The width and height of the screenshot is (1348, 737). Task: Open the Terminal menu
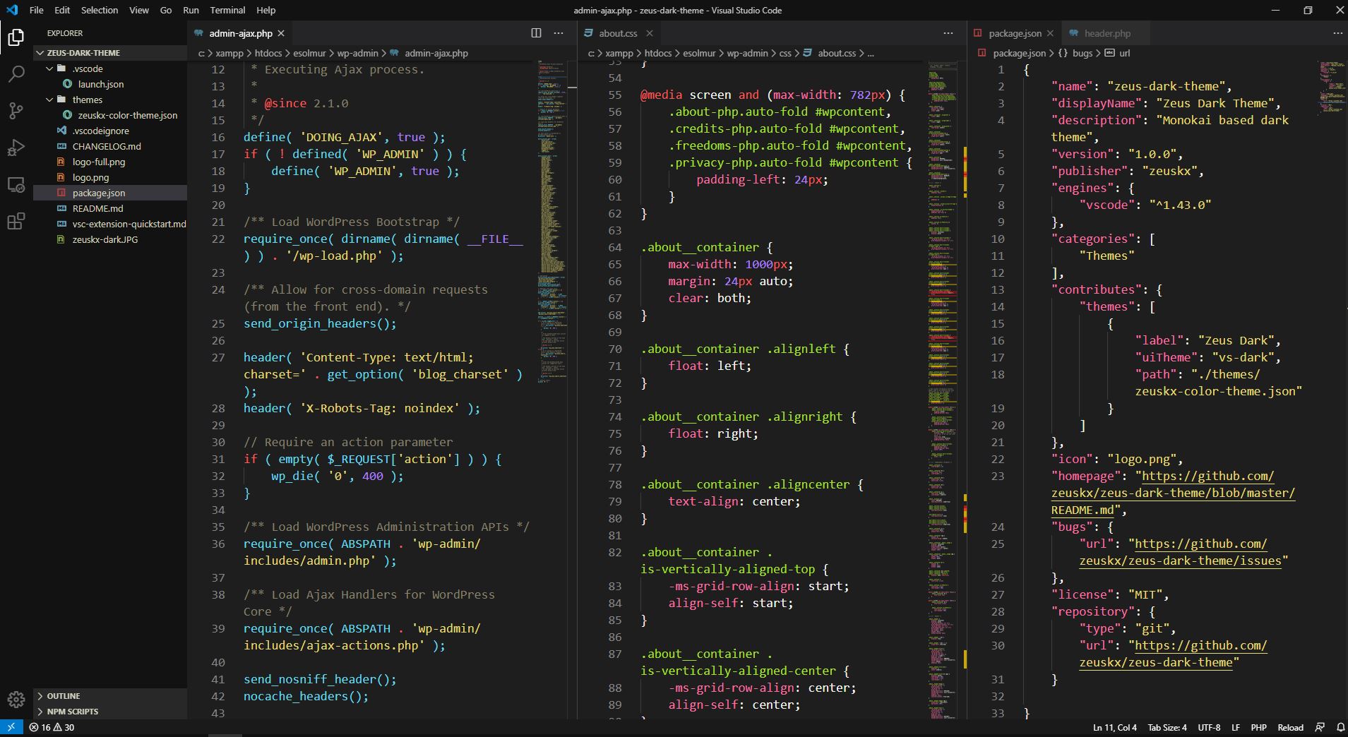(227, 10)
